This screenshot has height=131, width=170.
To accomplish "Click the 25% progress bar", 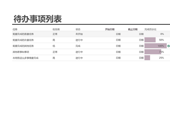I will (147, 58).
